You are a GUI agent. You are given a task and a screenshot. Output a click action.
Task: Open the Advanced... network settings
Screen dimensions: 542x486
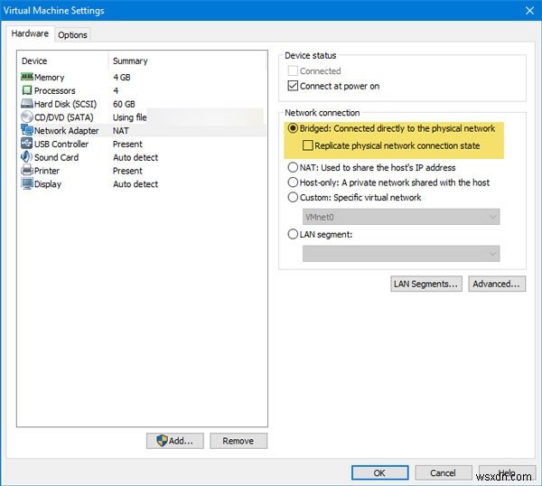[497, 284]
